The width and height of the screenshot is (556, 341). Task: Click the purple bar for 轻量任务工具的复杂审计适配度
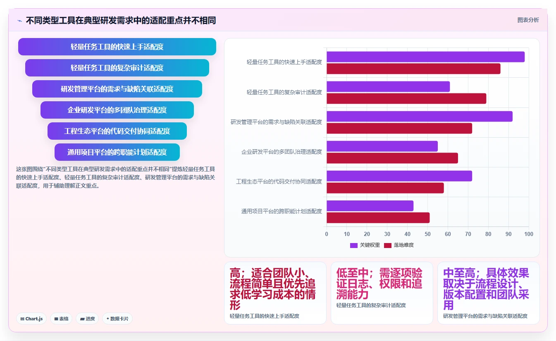pos(388,86)
